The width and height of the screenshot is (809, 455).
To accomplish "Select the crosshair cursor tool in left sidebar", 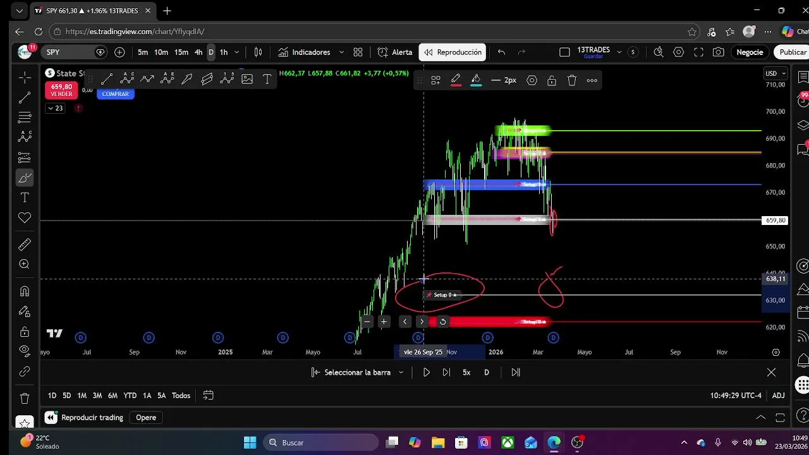I will [x=25, y=77].
